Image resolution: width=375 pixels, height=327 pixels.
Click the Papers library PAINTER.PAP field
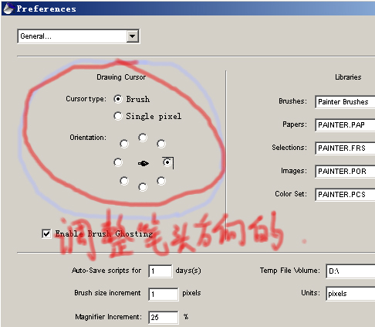(345, 125)
